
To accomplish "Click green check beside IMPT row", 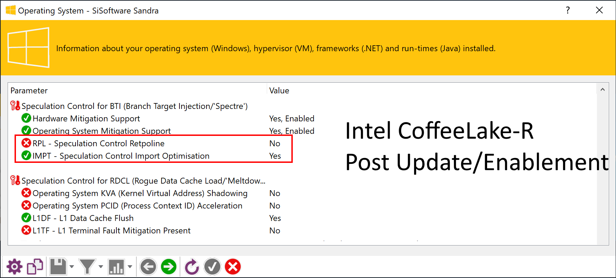I will pyautogui.click(x=26, y=156).
